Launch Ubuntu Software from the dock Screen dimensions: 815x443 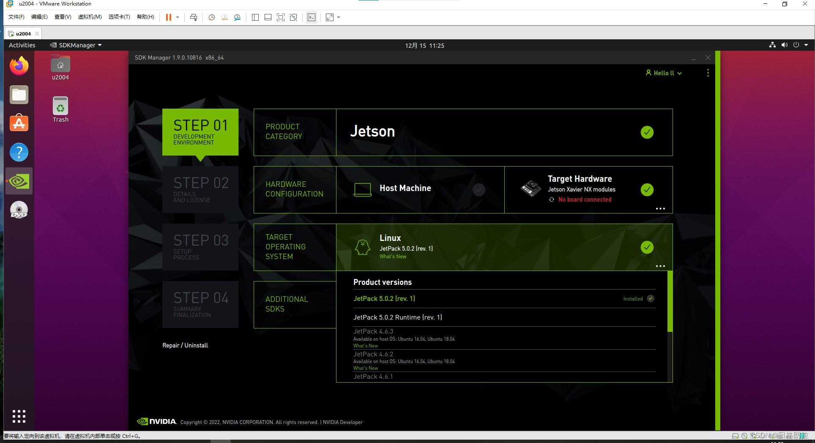point(19,123)
